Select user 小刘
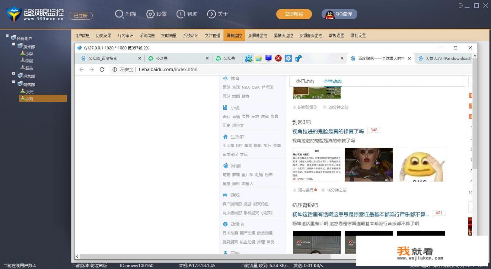491x269 pixels. point(43,99)
